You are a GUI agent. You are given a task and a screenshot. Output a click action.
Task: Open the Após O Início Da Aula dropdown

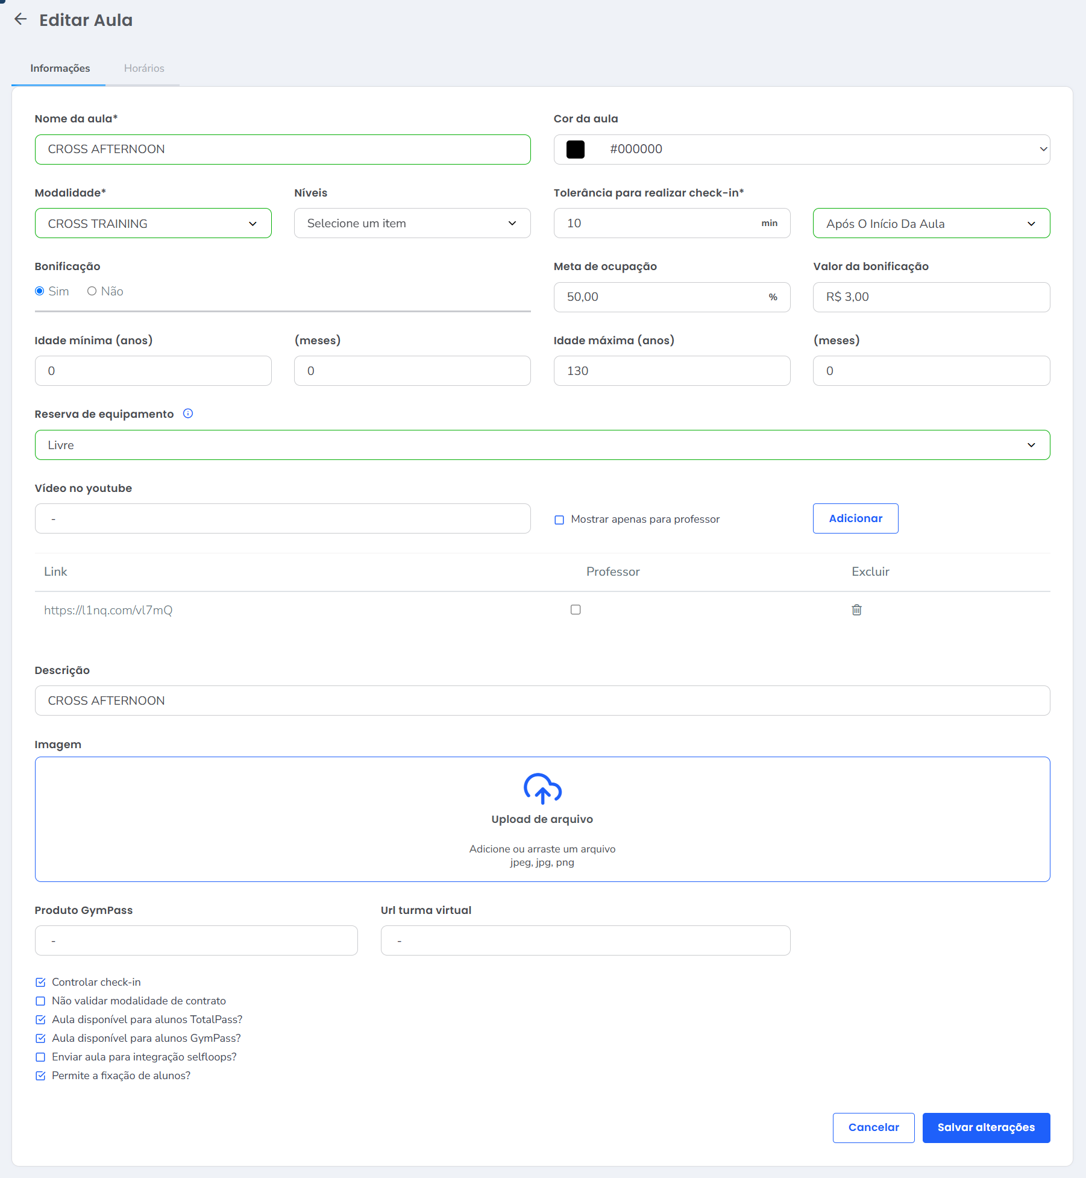tap(931, 224)
